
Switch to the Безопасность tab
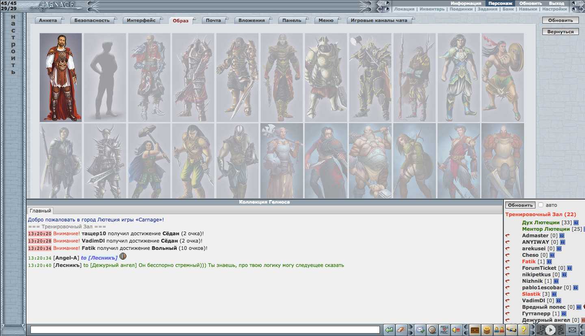pos(92,20)
